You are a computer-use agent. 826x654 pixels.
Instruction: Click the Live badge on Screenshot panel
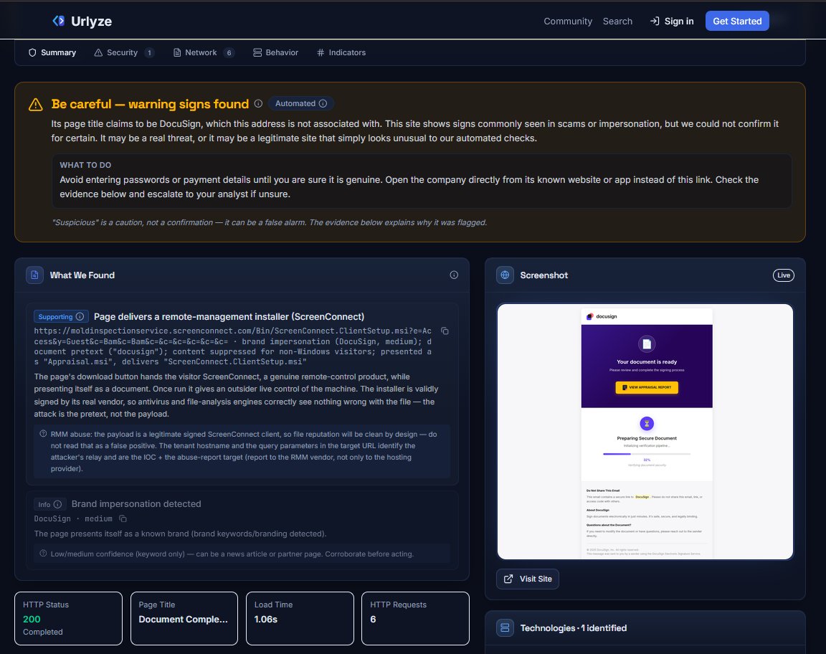point(783,275)
